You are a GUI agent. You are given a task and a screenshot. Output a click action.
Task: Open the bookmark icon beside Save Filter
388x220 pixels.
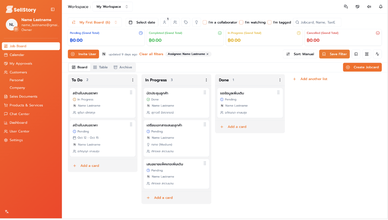pyautogui.click(x=356, y=54)
